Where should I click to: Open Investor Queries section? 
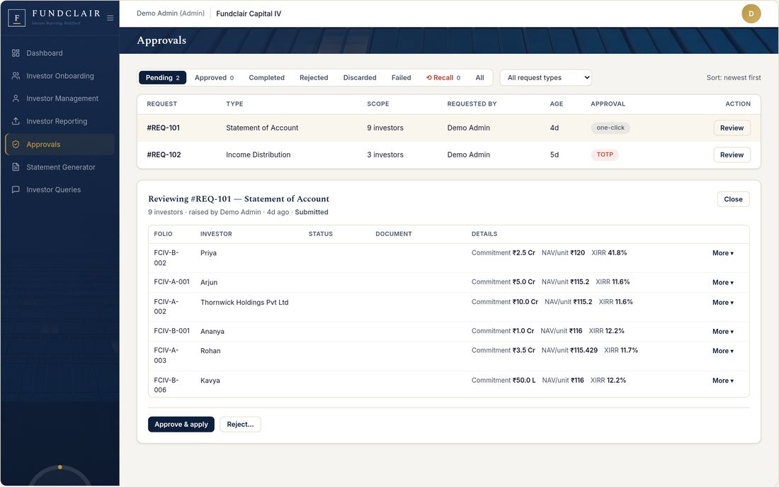59,189
